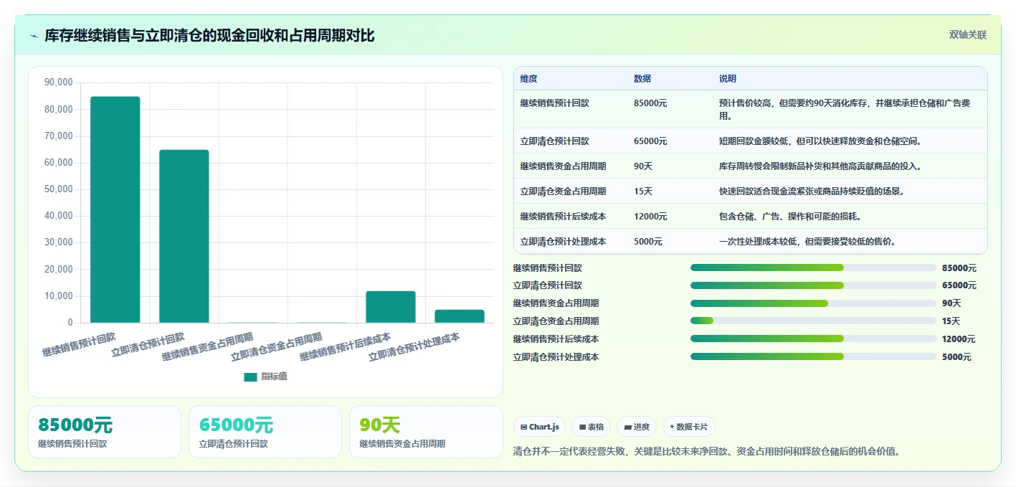
Task: Click the 15天 progress bar
Action: 813,321
